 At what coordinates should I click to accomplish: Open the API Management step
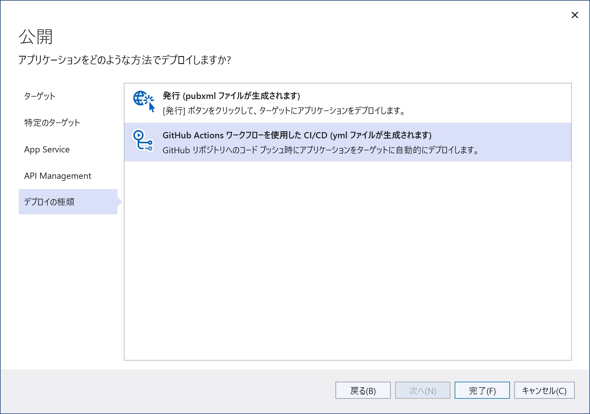58,176
